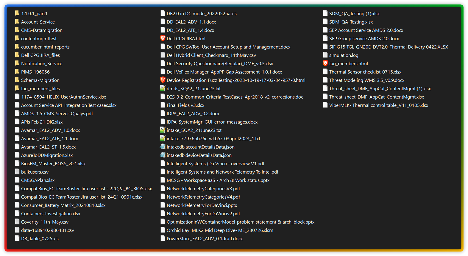Click the Notification_Service folder icon
Viewport: 468px width, 256px height.
(x=17, y=63)
